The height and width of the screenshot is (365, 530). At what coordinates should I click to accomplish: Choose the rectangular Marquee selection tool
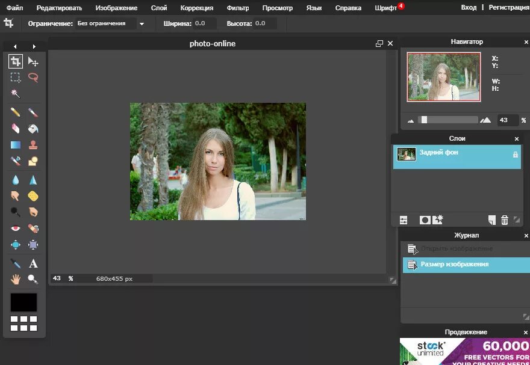pyautogui.click(x=16, y=78)
